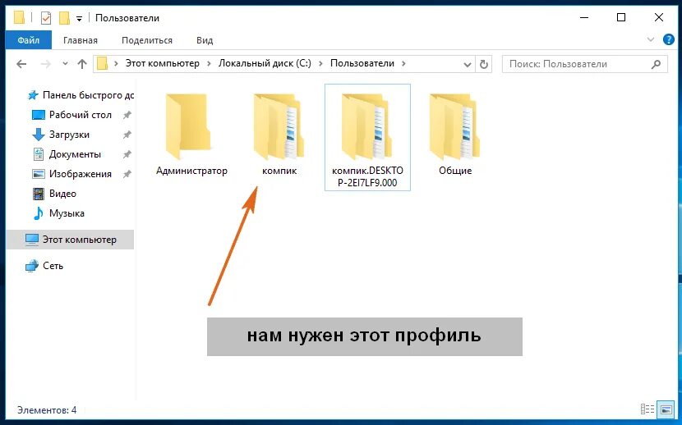Close the Пользователи window
The height and width of the screenshot is (425, 682).
(658, 17)
